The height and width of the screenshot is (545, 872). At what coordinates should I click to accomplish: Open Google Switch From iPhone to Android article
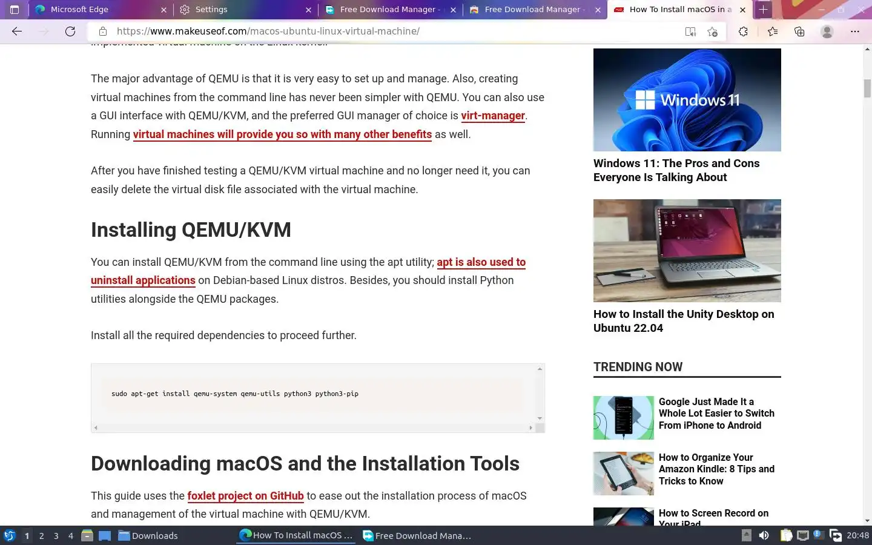tap(716, 414)
